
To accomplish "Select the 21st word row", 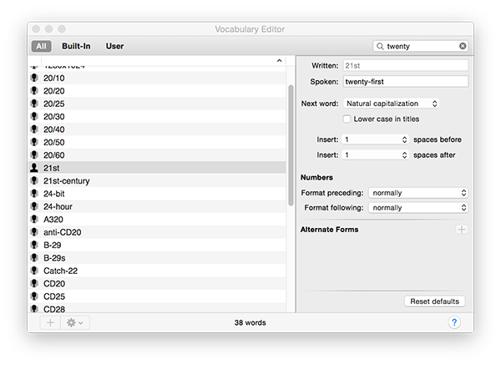I will tap(157, 168).
